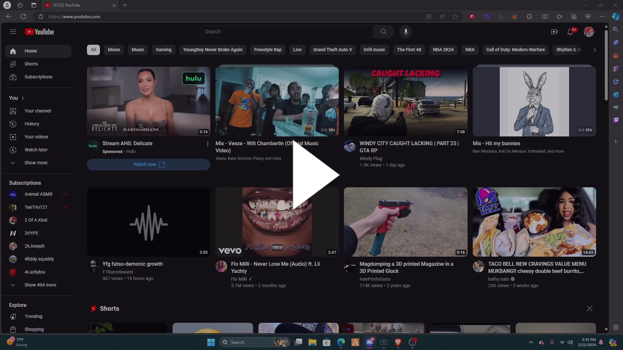Open the Create video icon

(555, 31)
